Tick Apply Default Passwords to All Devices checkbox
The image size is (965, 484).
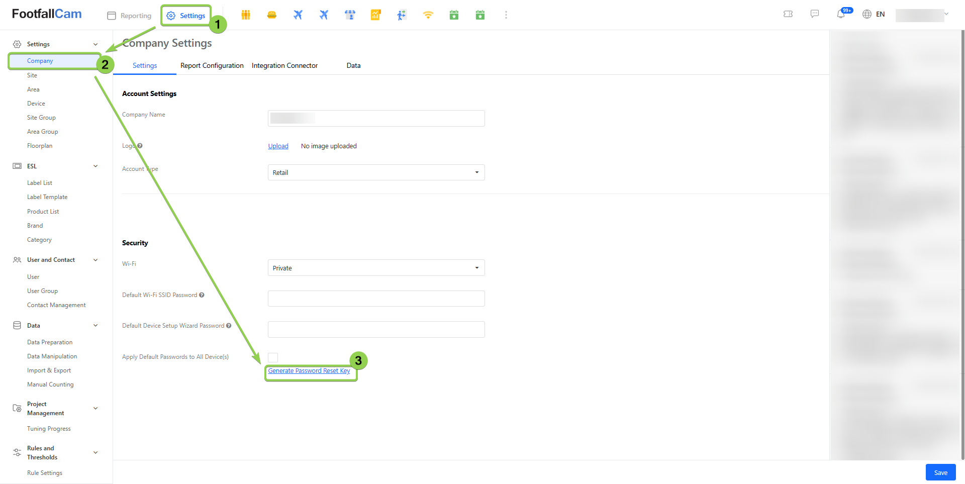(x=273, y=357)
